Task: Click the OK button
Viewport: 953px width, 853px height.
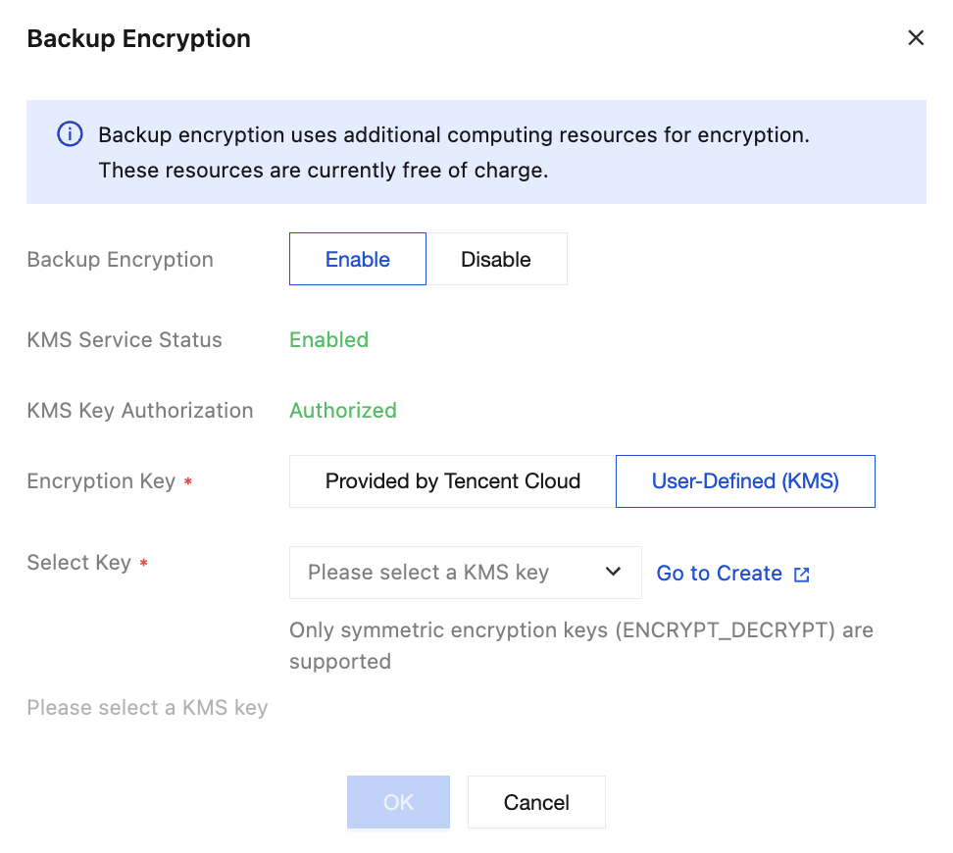Action: [398, 802]
